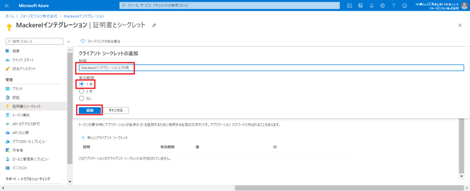Click the sidebar 検索 (Ctrl+/) box
470x191 pixels.
34,41
